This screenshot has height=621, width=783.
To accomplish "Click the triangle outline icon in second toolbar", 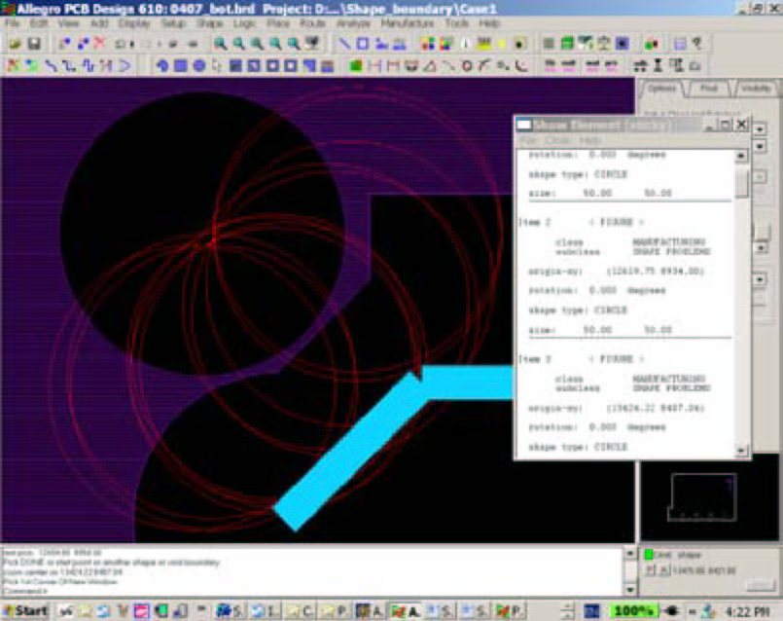I will [430, 65].
